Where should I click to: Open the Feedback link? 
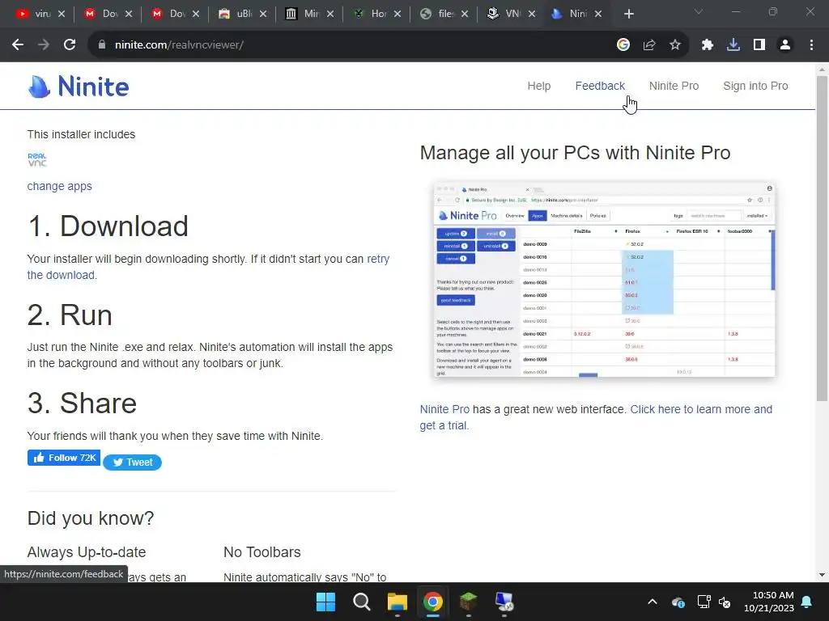(x=600, y=86)
